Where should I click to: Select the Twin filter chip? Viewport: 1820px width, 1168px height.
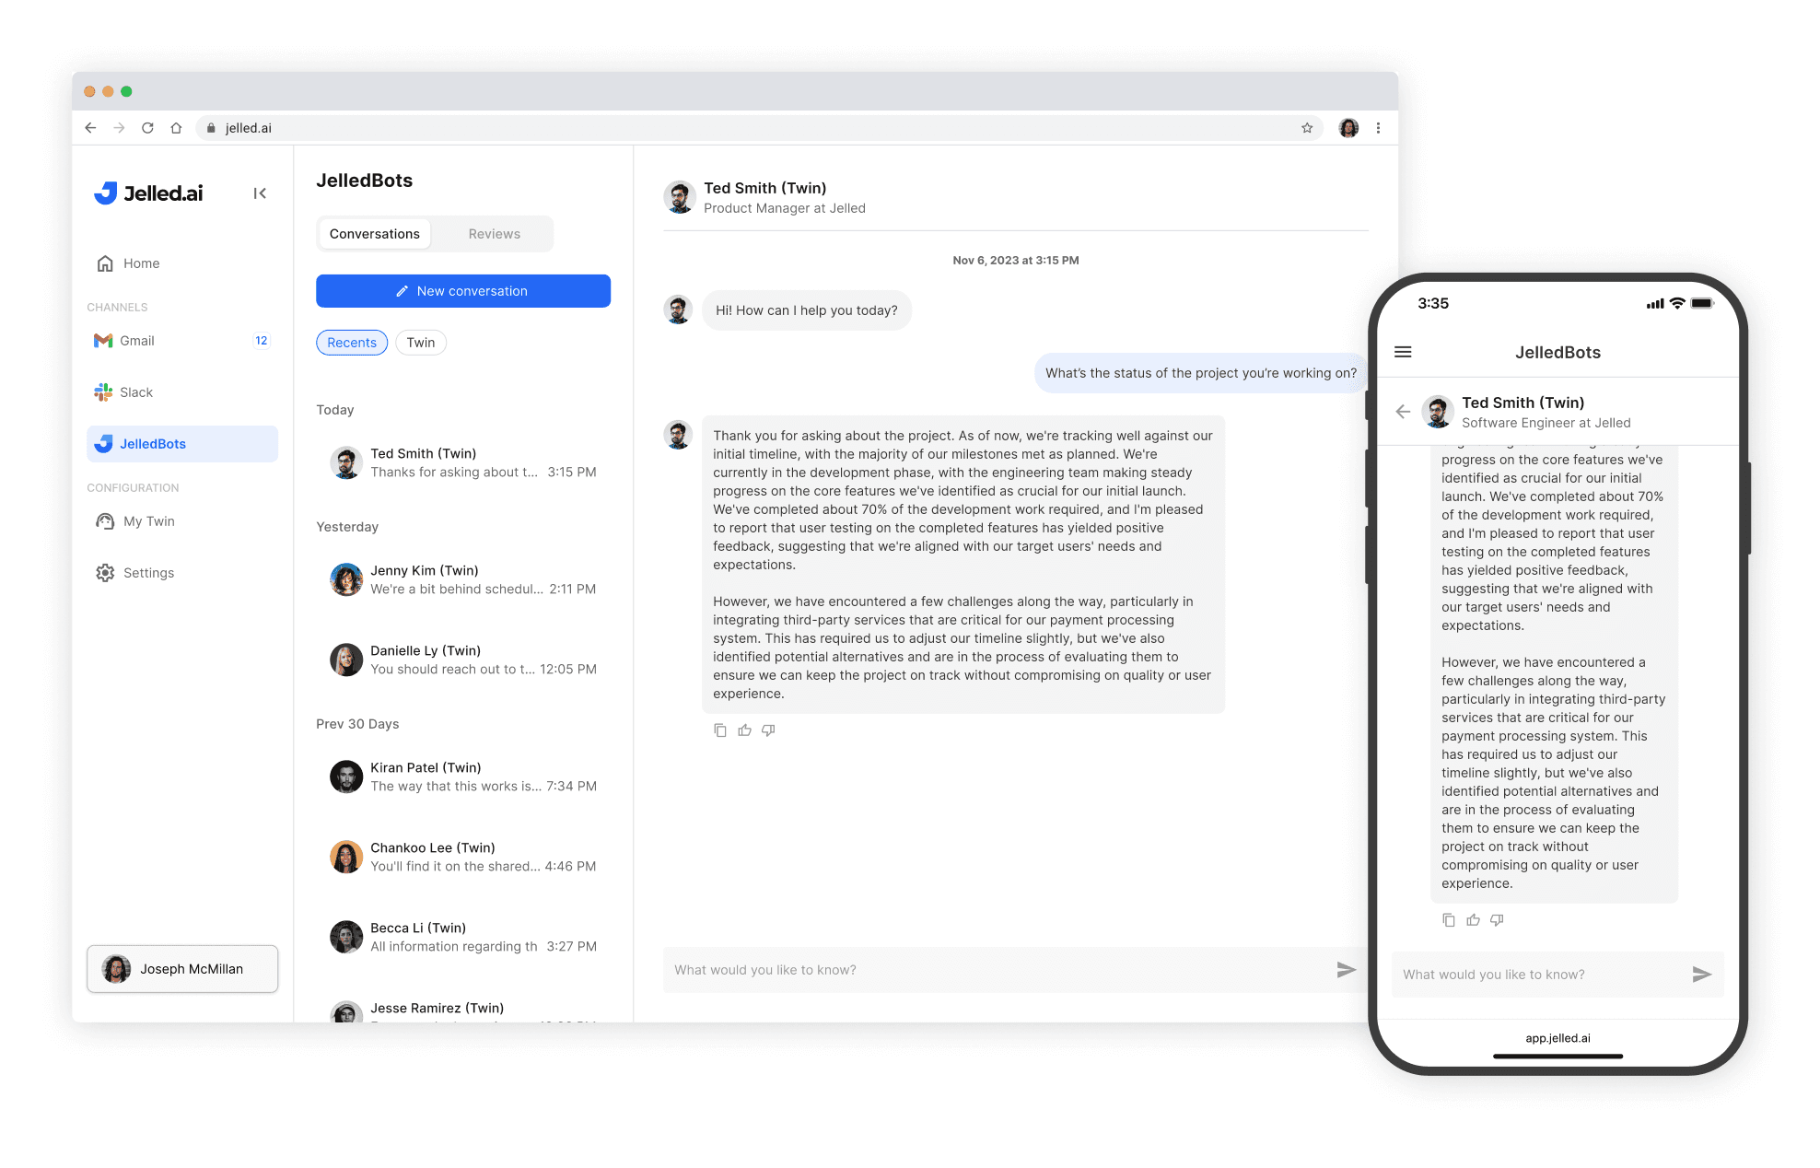421,343
